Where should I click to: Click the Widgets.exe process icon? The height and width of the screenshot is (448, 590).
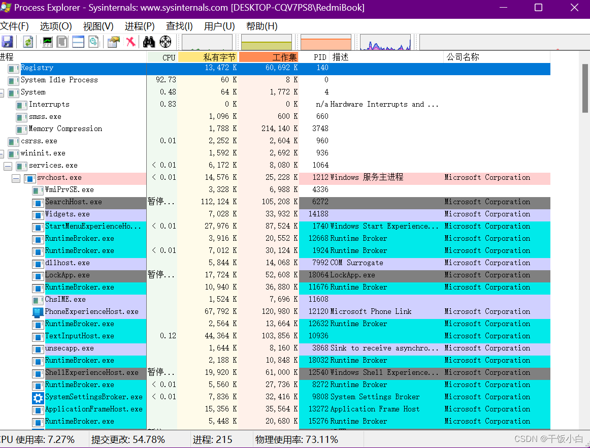click(x=38, y=215)
